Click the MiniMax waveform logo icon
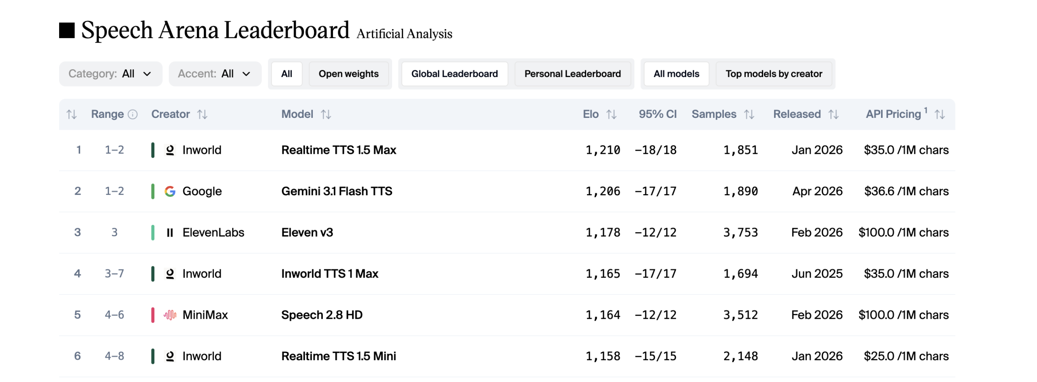Screen dimensions: 1037x382 [170, 315]
